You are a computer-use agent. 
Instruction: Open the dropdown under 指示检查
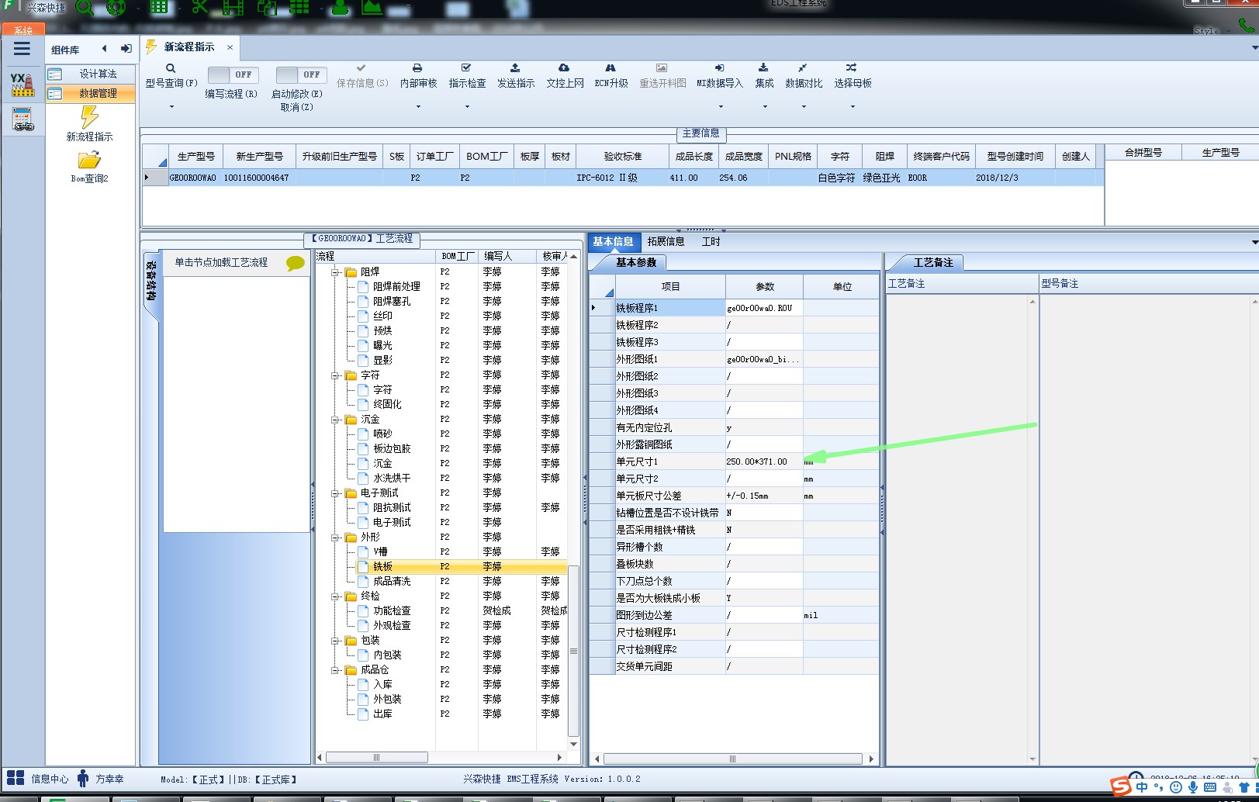(x=467, y=107)
